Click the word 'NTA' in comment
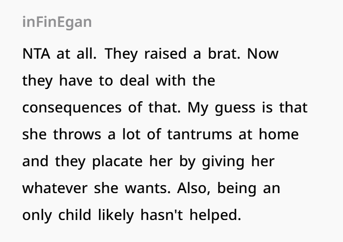 [36, 54]
